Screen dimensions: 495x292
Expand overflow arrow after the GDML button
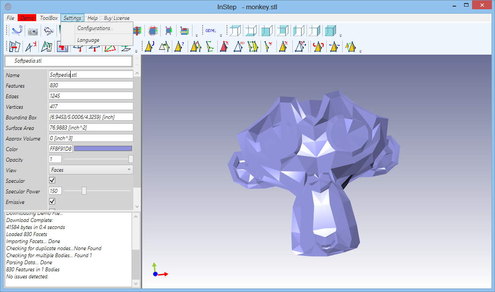(x=221, y=35)
